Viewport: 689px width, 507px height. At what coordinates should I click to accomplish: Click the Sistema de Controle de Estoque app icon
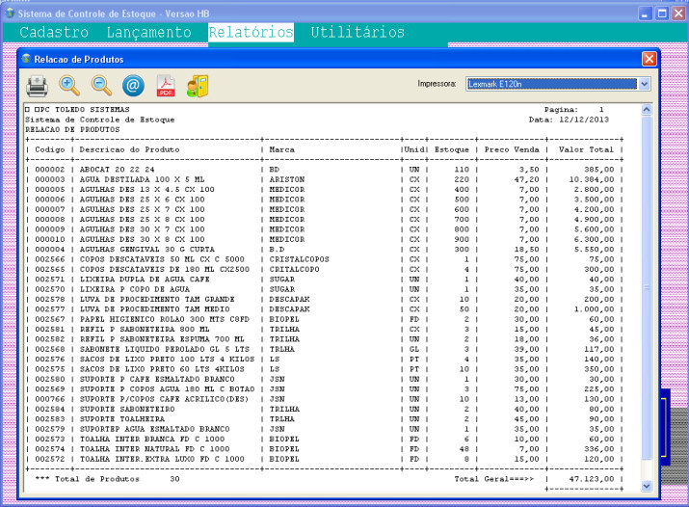coord(9,12)
